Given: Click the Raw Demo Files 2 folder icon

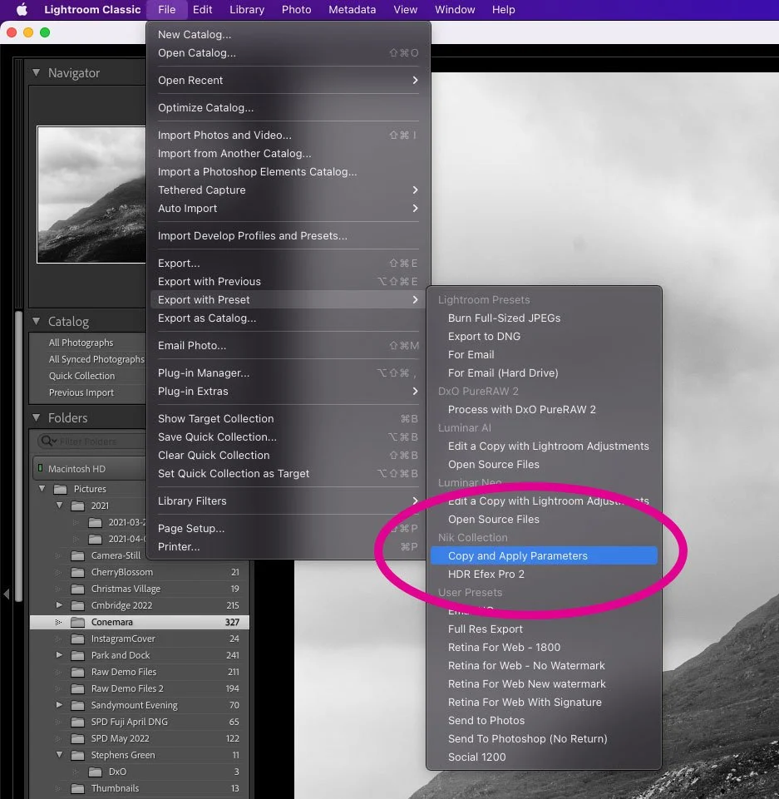Looking at the screenshot, I should click(x=77, y=689).
